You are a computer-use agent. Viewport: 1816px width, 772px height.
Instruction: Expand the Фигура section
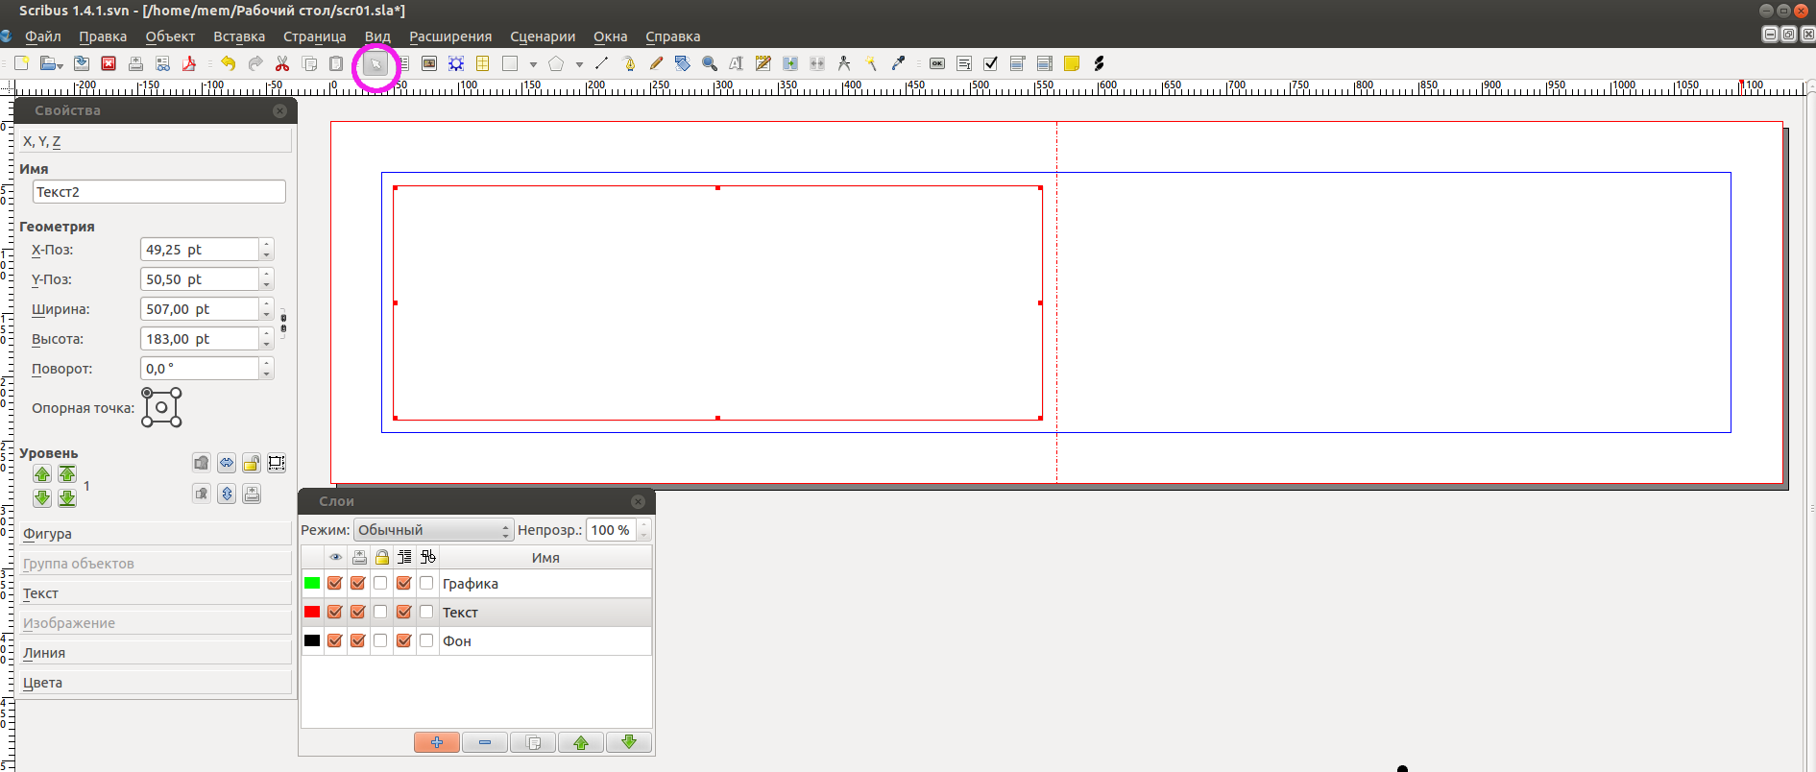pyautogui.click(x=156, y=534)
